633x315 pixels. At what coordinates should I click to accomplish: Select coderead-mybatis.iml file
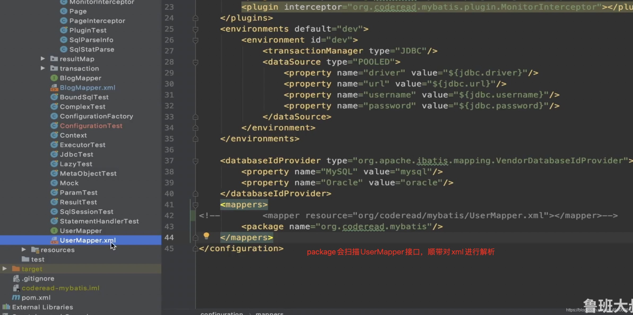[x=60, y=288]
